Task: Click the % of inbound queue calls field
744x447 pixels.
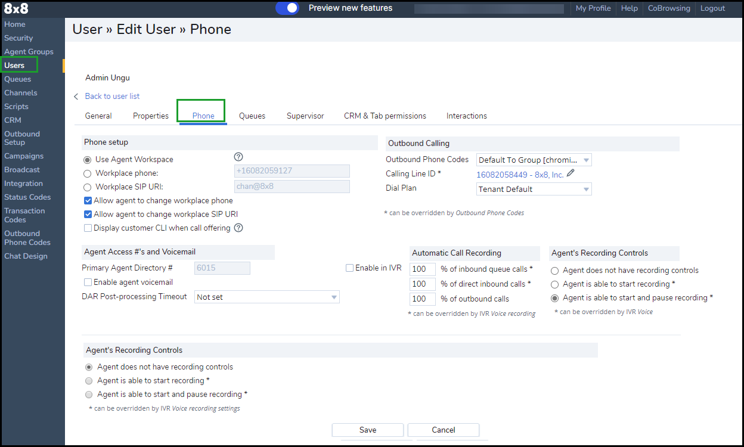Action: click(423, 269)
